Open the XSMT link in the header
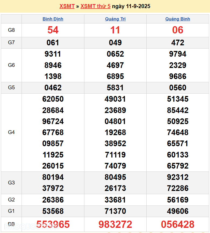This screenshot has height=233, width=210. pos(67,6)
